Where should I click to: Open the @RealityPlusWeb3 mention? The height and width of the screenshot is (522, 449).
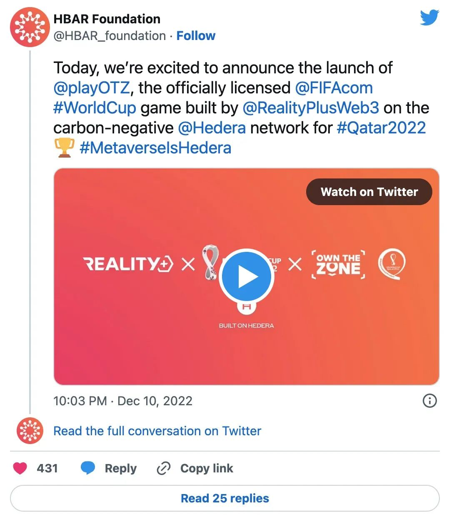pos(311,108)
